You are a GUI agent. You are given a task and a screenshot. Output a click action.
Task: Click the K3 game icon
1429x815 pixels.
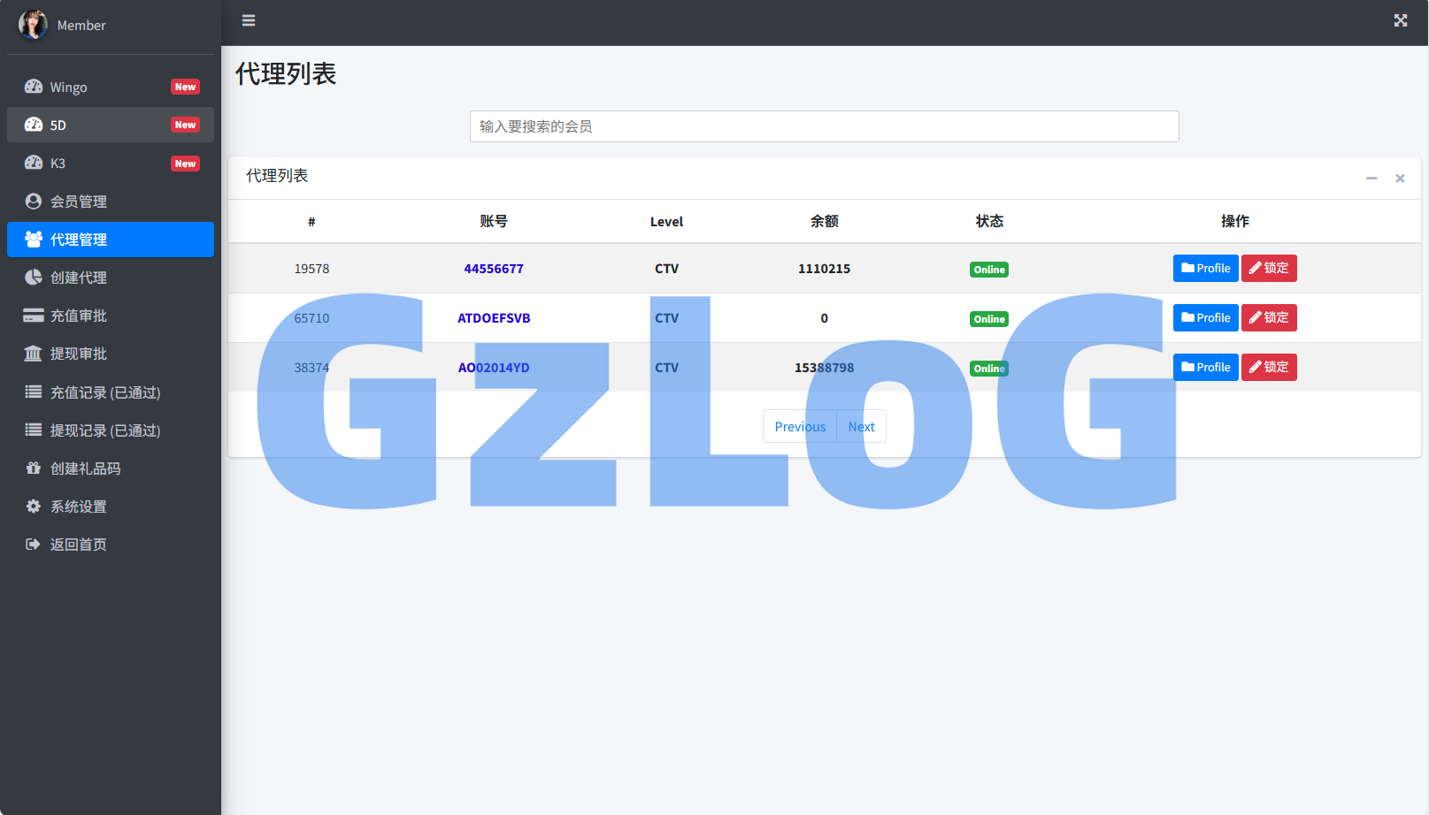pos(33,163)
